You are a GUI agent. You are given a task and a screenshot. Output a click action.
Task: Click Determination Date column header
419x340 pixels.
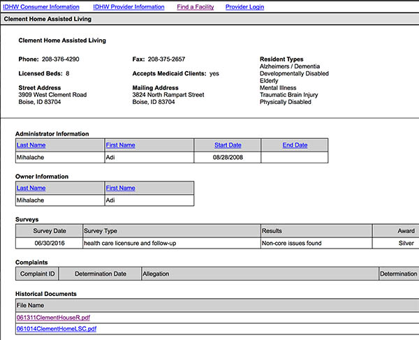pos(100,274)
